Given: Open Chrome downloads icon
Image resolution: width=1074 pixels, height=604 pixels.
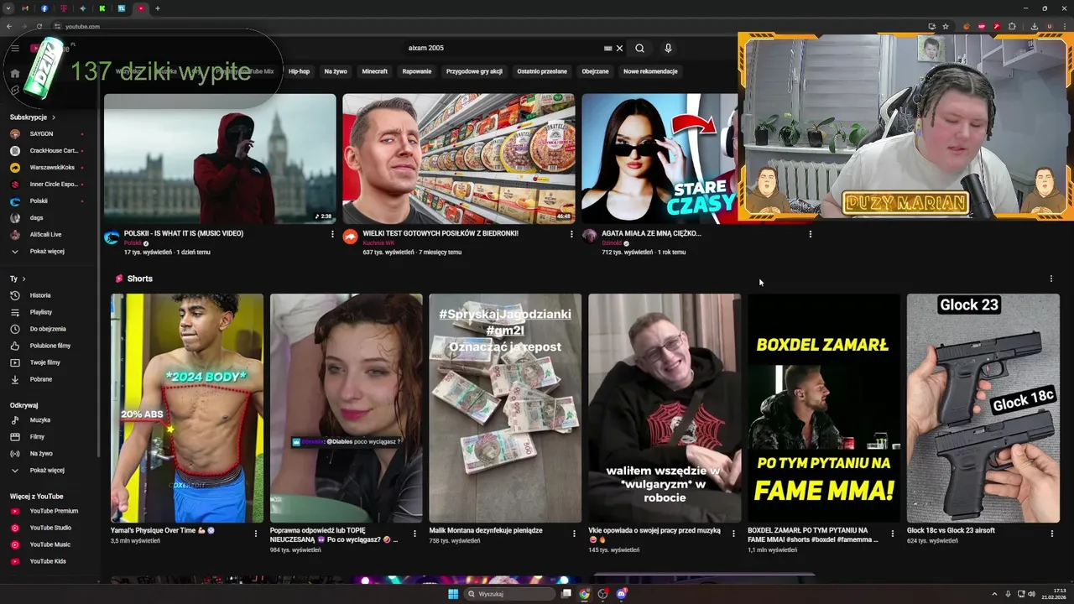Looking at the screenshot, I should (x=1035, y=26).
